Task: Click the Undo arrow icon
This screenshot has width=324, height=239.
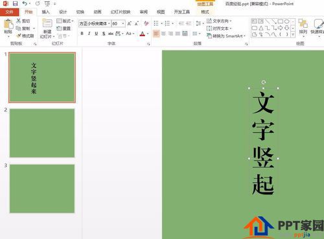Action: 25,3
